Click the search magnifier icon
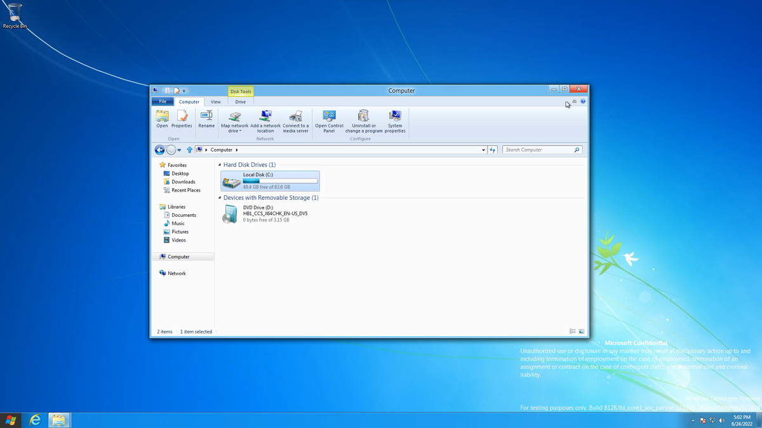Viewport: 762px width, 428px height. [x=577, y=150]
